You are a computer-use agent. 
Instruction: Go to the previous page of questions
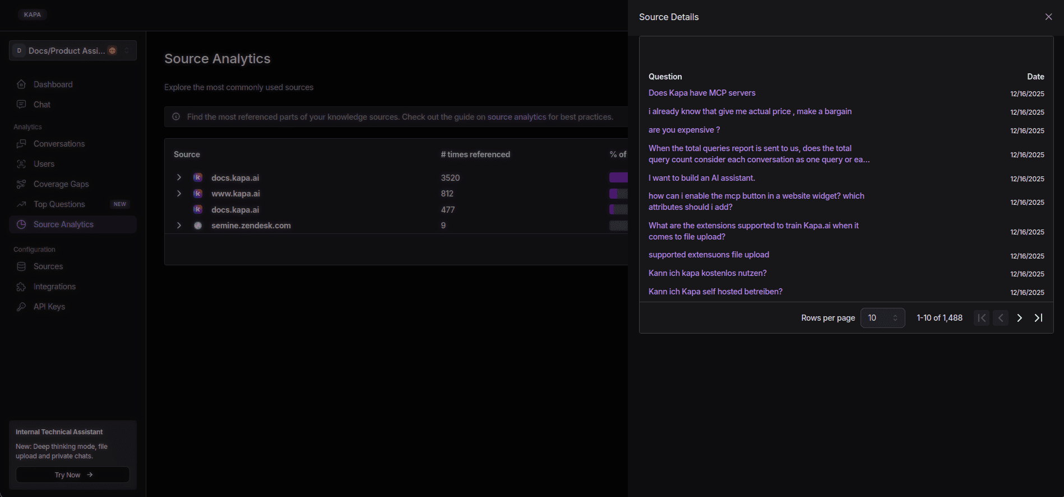point(1001,318)
